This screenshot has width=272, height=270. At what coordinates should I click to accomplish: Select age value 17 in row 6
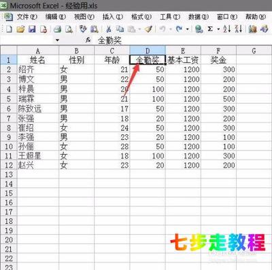coord(112,109)
